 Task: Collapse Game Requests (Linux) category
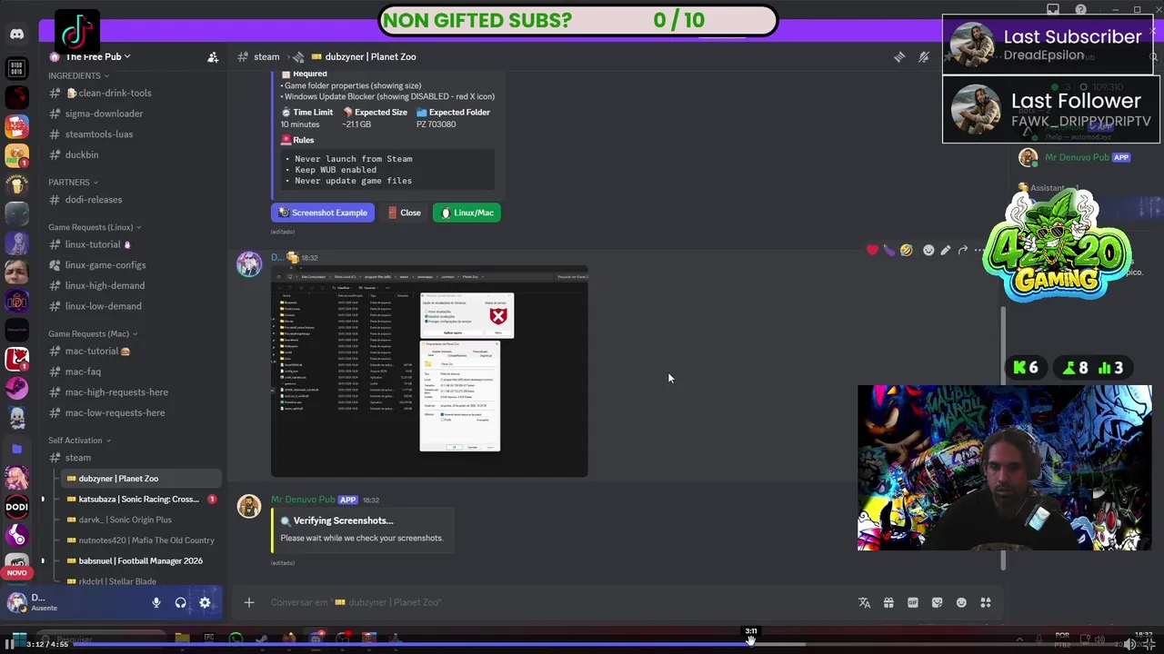point(95,227)
